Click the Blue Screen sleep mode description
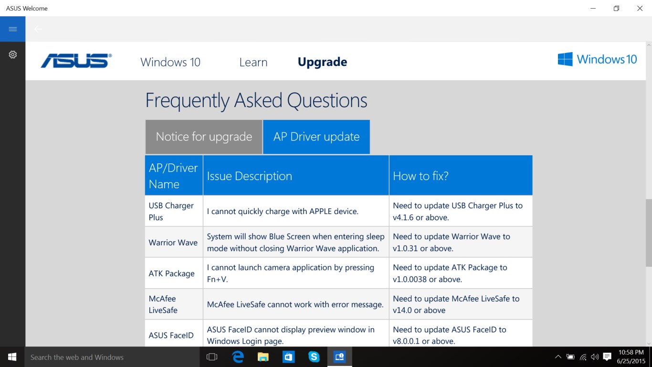Viewport: 652px width, 367px height. click(295, 242)
